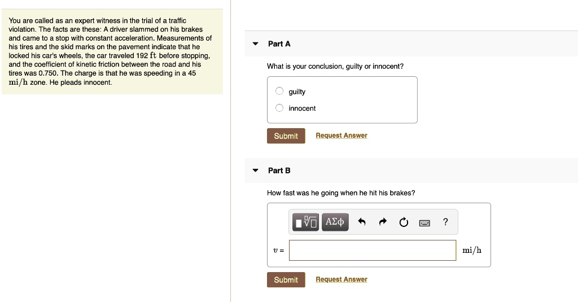Open the Greek symbols ΑΣφ palette
The image size is (578, 302).
[335, 222]
